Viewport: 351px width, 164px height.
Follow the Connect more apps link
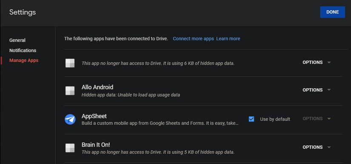pyautogui.click(x=193, y=39)
